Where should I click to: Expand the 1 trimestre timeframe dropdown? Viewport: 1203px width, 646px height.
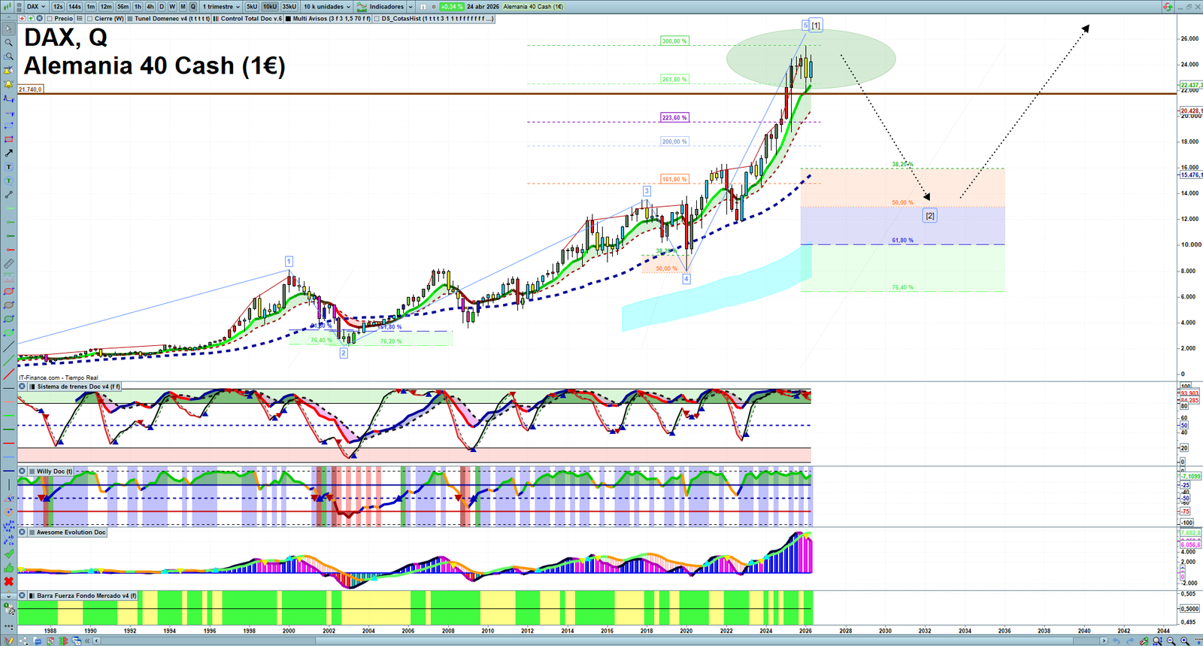click(221, 7)
